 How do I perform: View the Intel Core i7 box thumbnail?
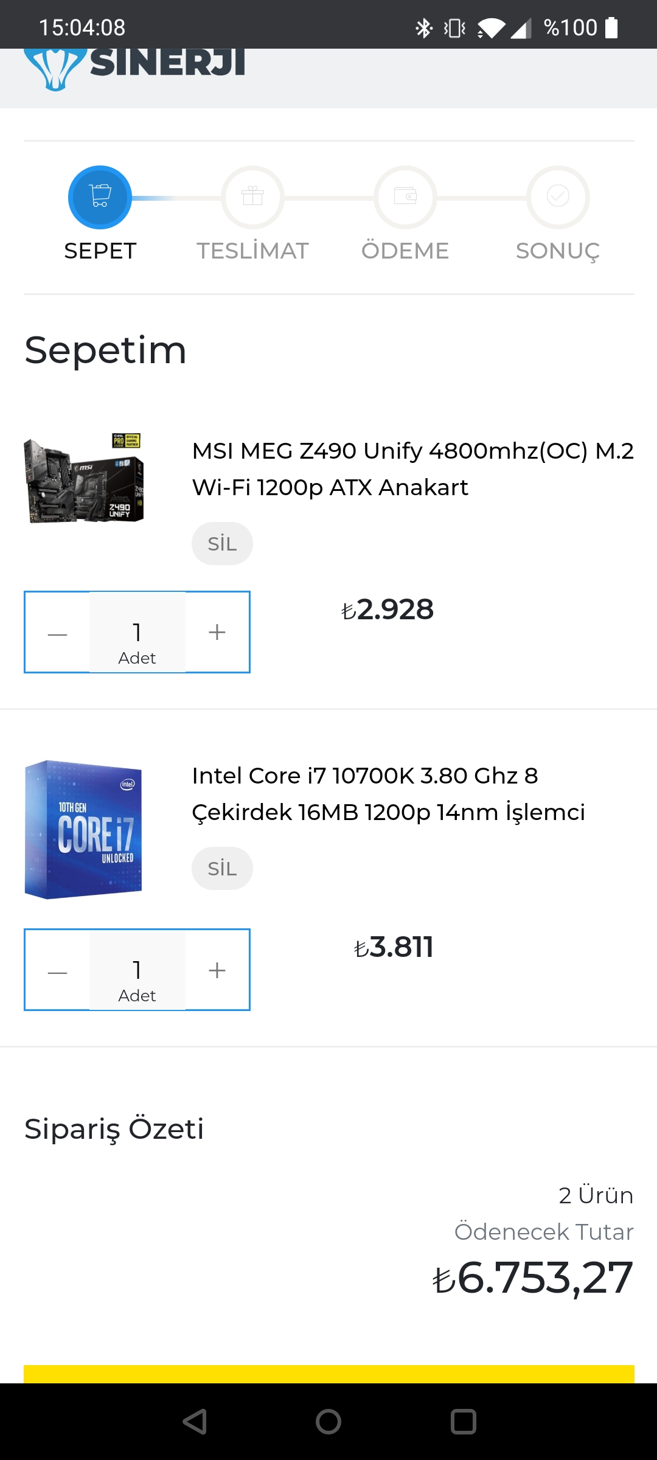point(83,829)
